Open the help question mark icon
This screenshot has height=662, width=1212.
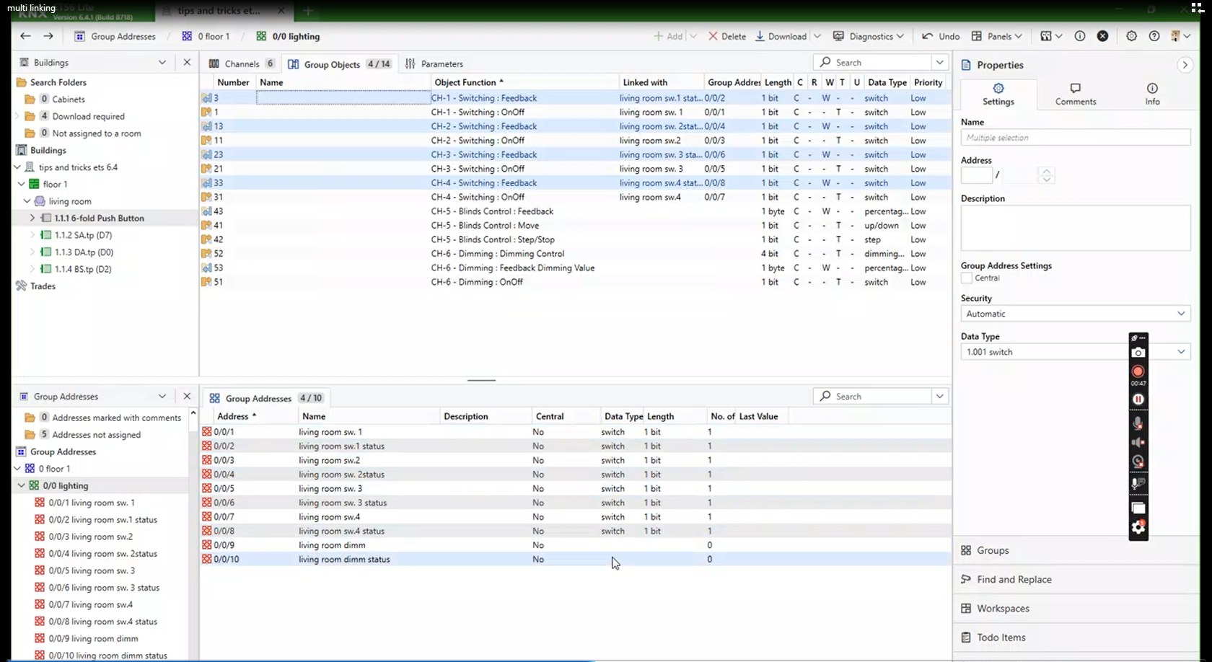coord(1154,36)
